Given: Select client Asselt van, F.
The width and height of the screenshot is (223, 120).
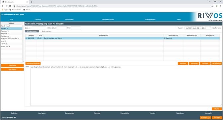Looking at the screenshot, I should click(11, 26).
